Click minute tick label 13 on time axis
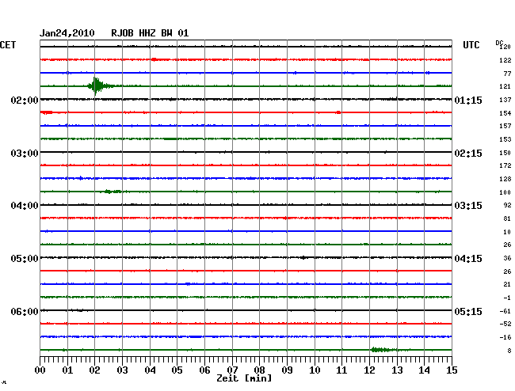The width and height of the screenshot is (515, 391). click(x=397, y=370)
